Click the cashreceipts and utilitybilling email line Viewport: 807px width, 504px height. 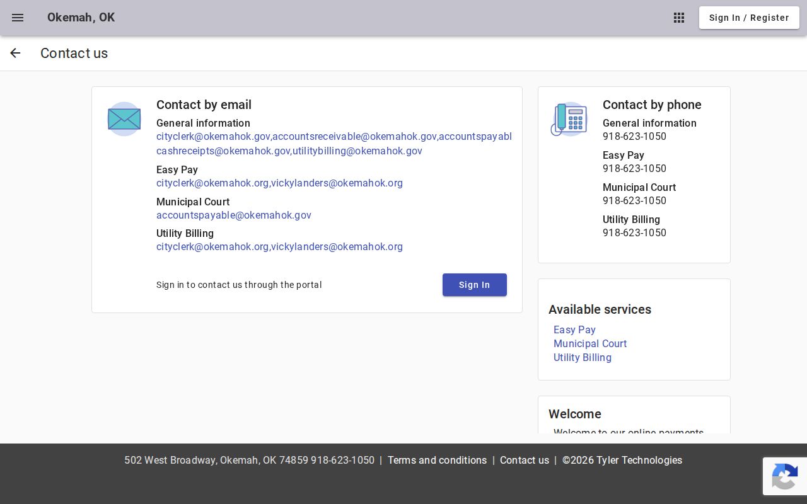click(289, 151)
